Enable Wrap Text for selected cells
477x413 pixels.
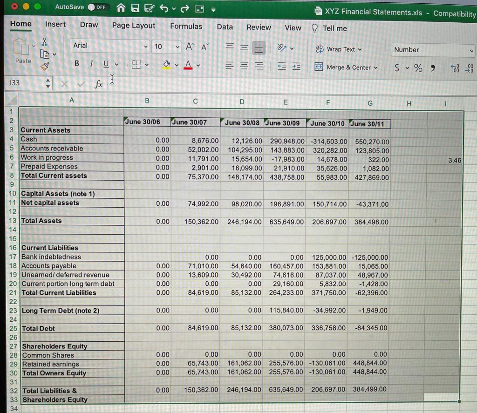(334, 49)
